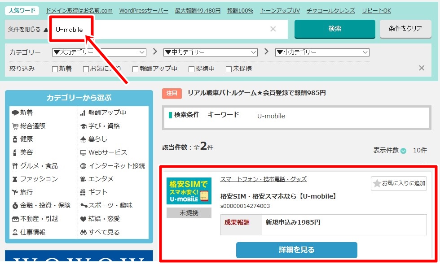Screen dimensions: 440x264
Task: Select the エンタメ category
Action: 101,179
